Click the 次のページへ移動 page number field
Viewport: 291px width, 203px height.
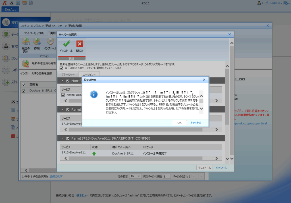point(167,176)
